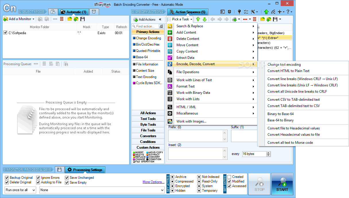Switch to Manual mode hand-pointer tab
Screen dimensions: 349x198
[x=53, y=12]
